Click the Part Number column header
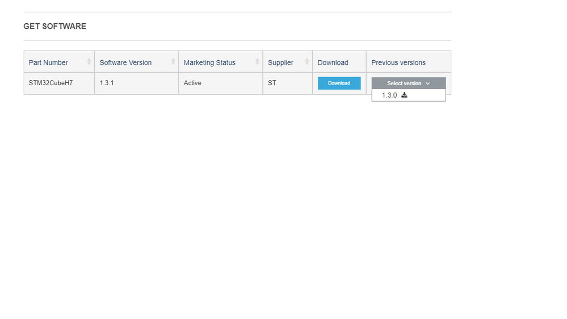The width and height of the screenshot is (567, 319). pyautogui.click(x=59, y=62)
